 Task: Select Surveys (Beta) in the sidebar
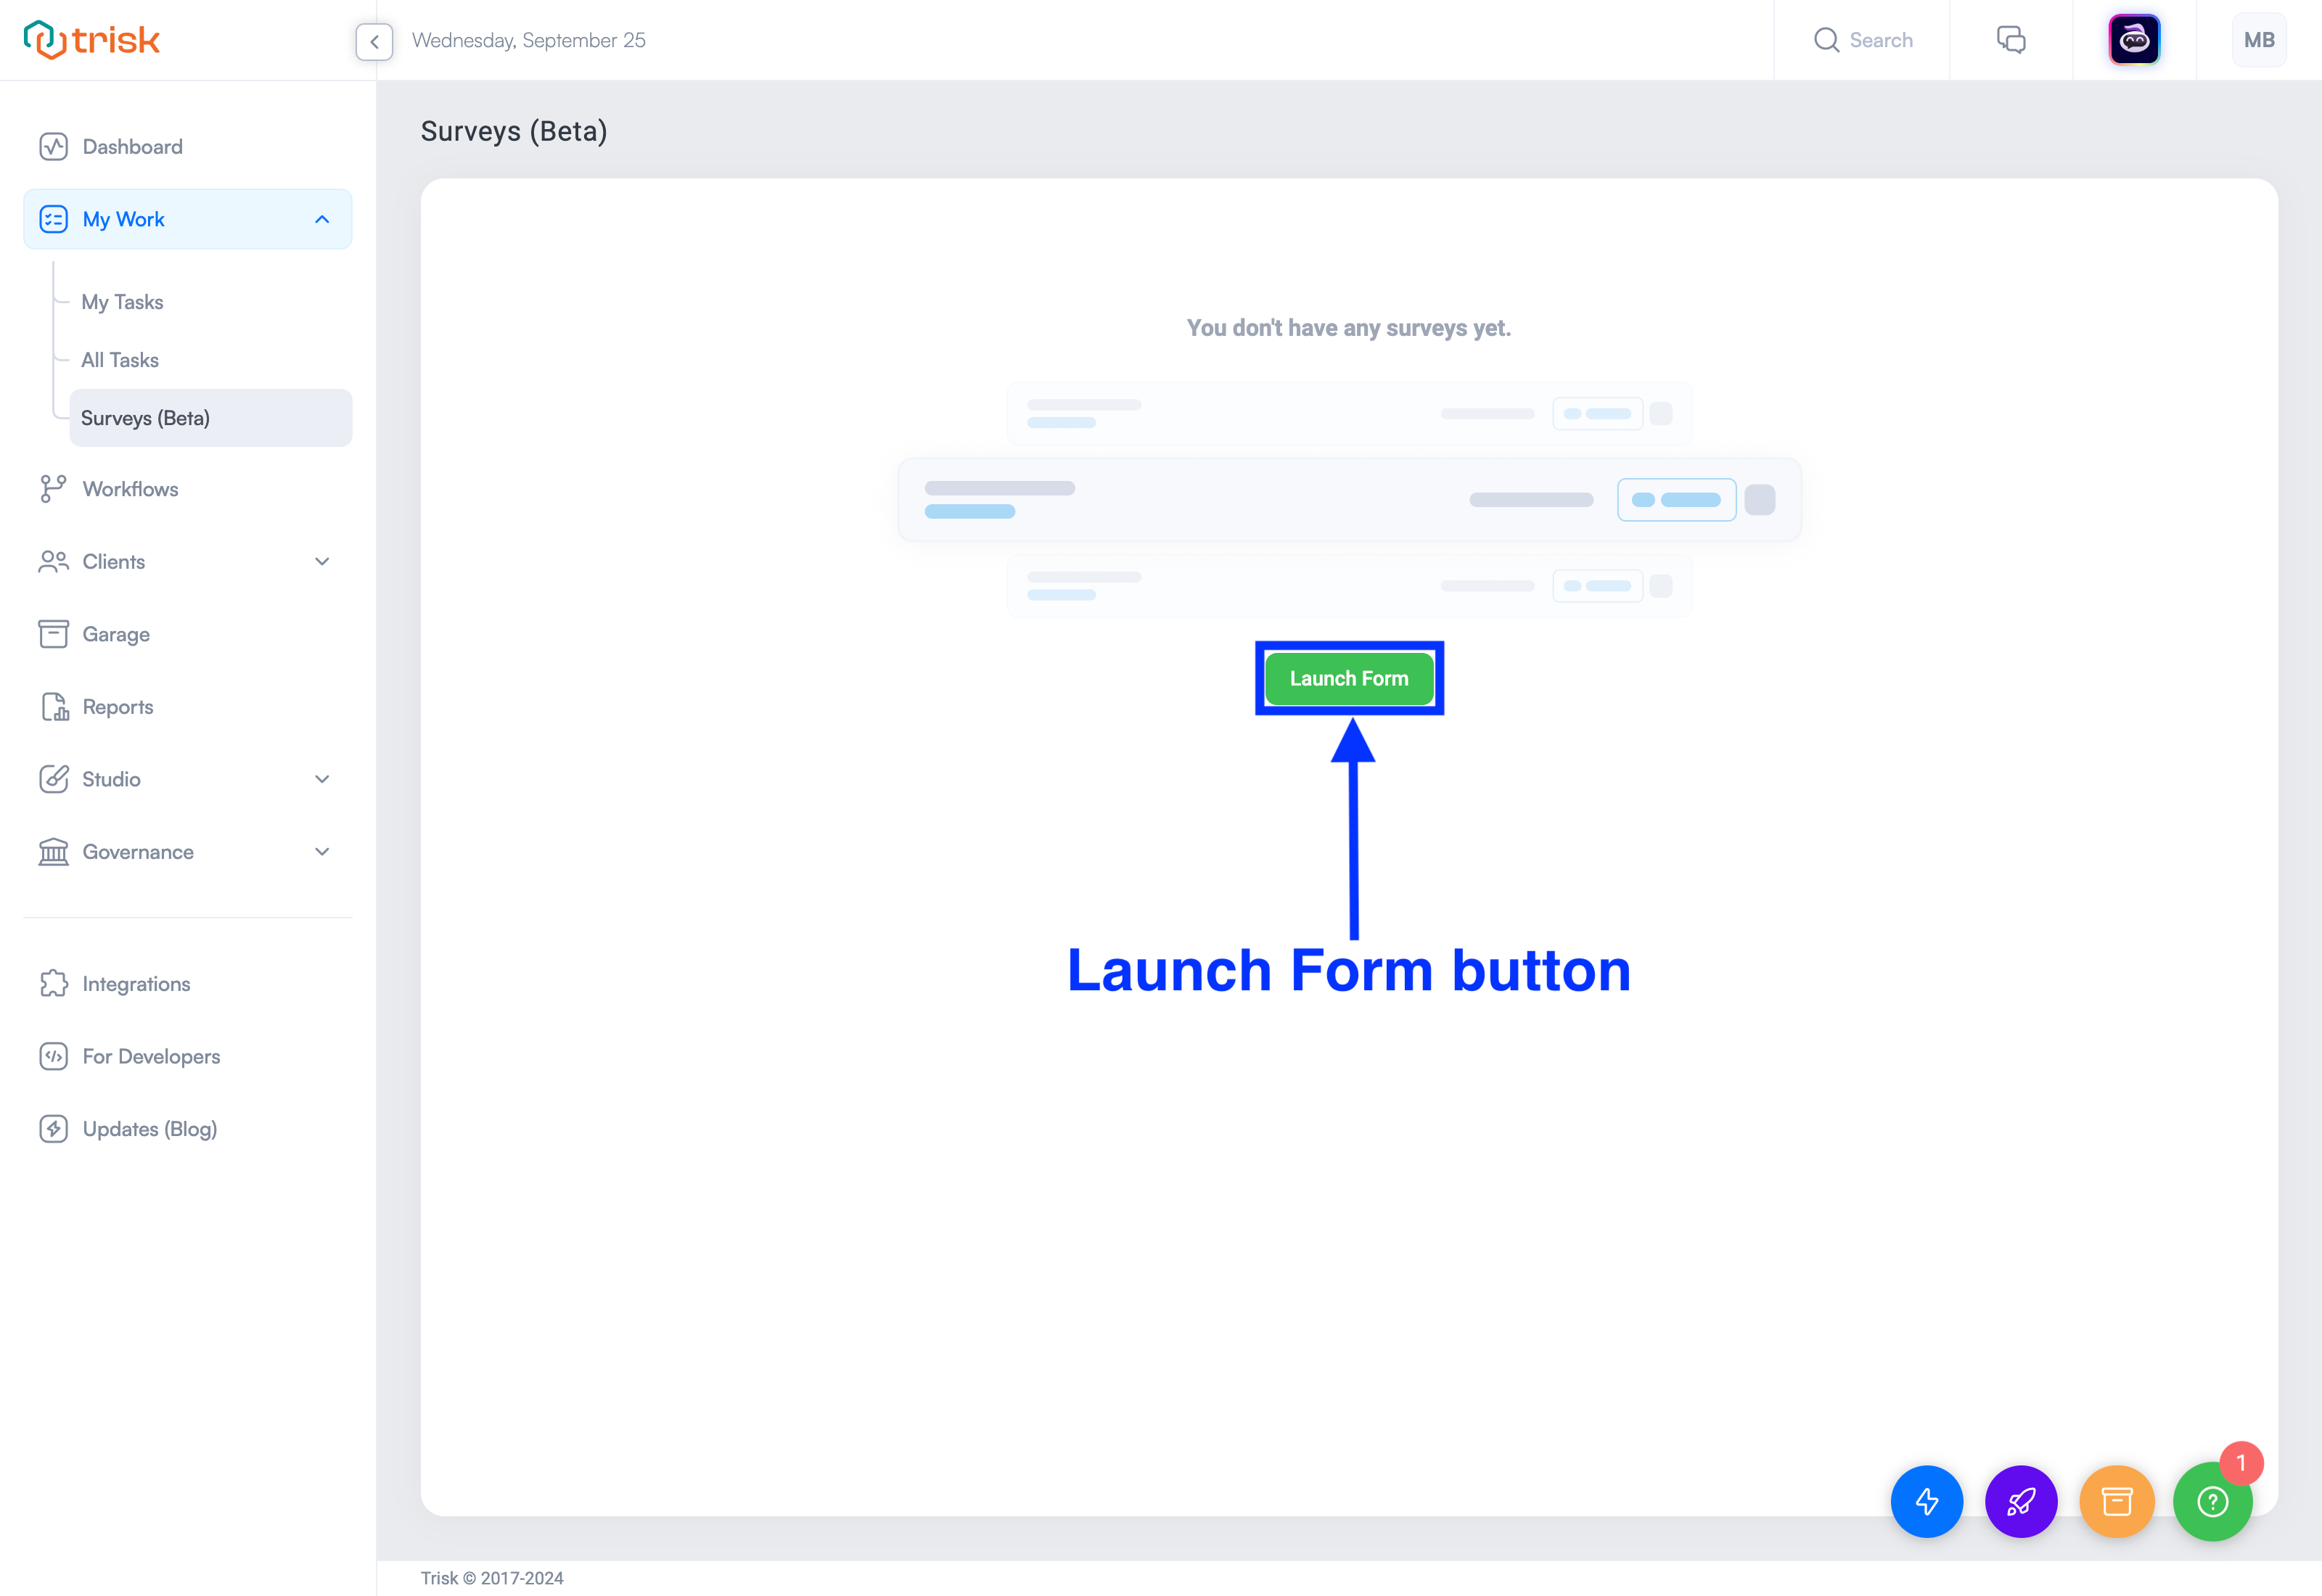click(x=211, y=418)
